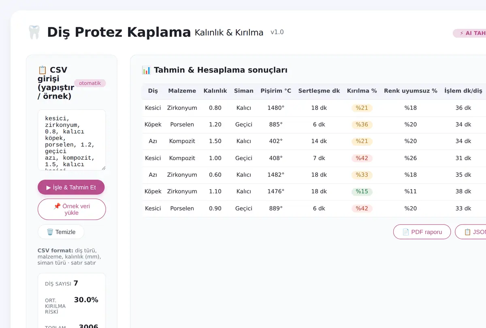
Task: Click the JSON export button
Action: pos(471,232)
